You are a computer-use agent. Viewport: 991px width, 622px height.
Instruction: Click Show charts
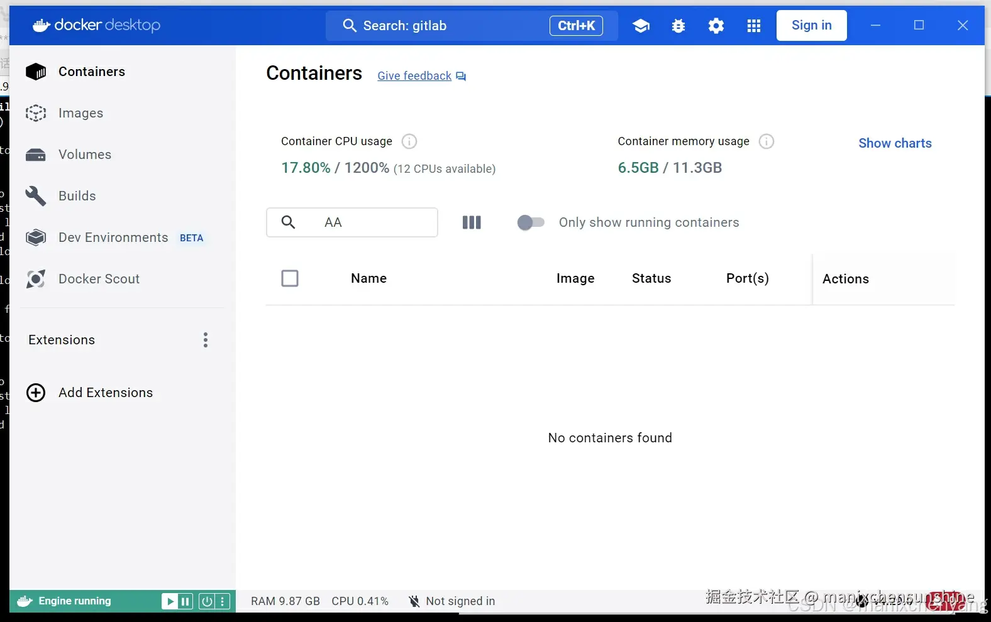(895, 143)
